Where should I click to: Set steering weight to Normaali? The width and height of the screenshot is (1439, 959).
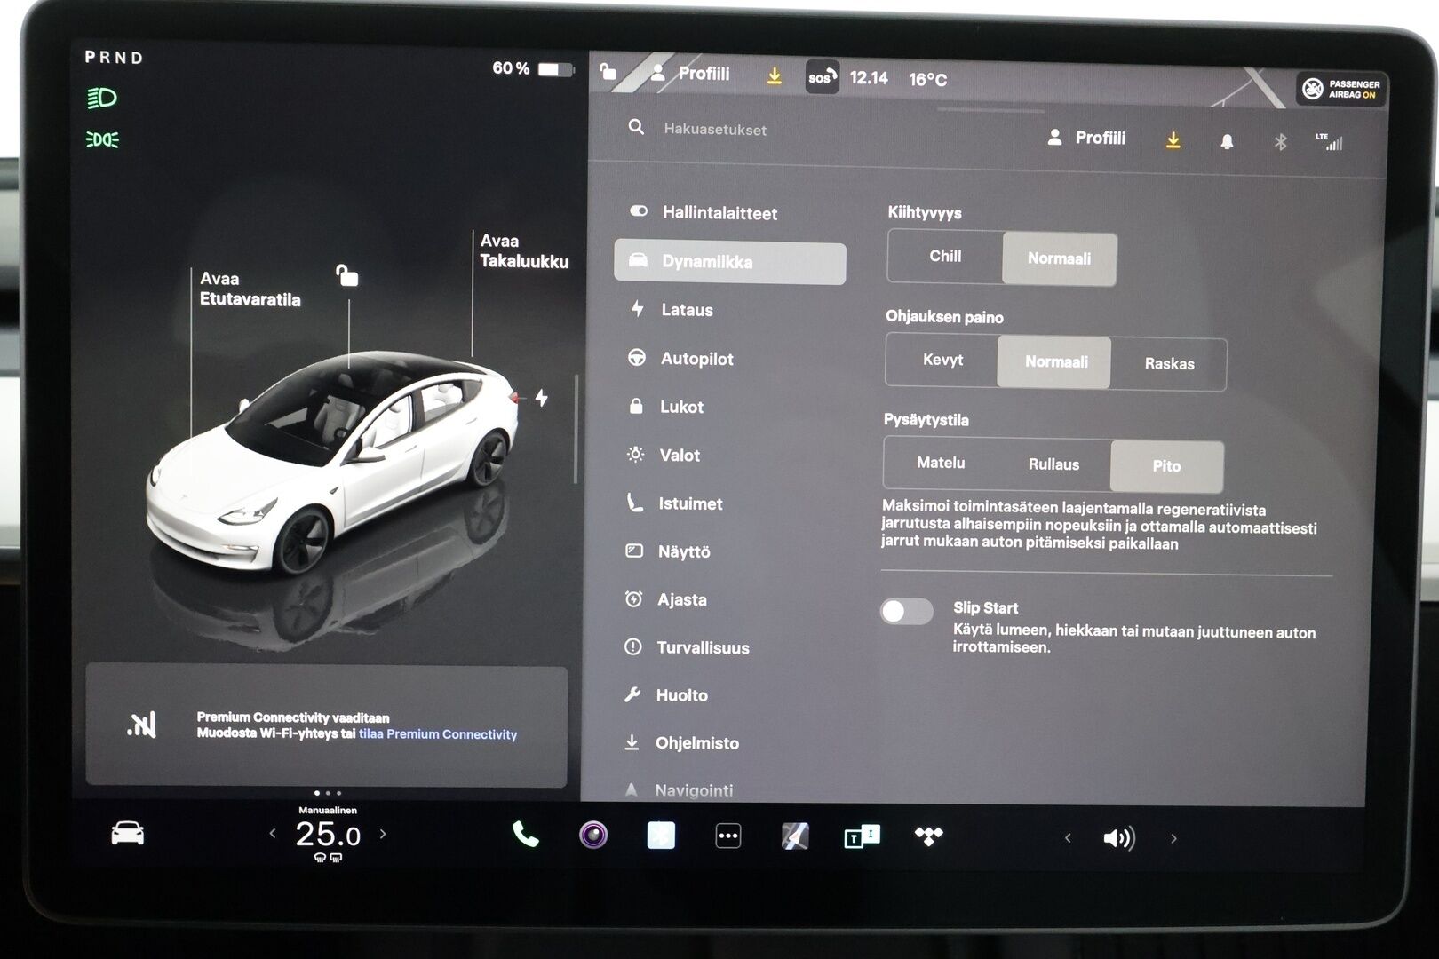pos(1055,362)
